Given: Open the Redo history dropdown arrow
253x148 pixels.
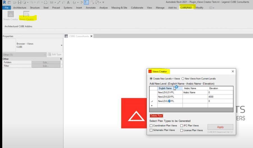Looking at the screenshot, I should coord(42,3).
